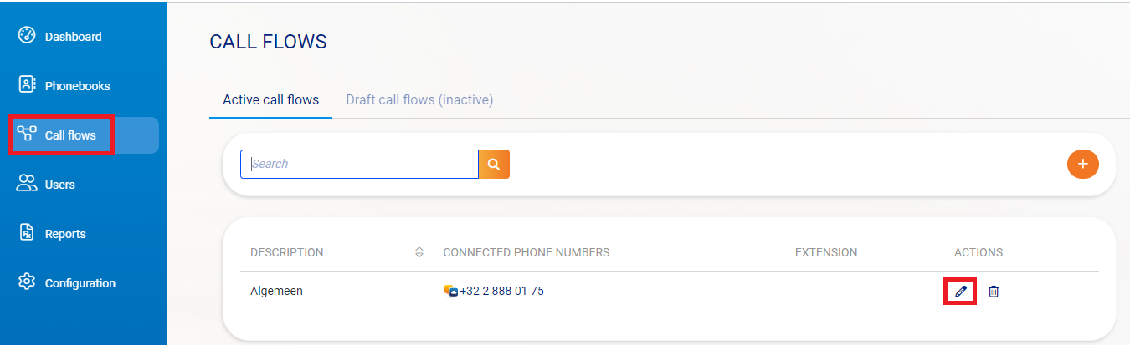Click the Connected Phone Numbers column header

tap(526, 252)
